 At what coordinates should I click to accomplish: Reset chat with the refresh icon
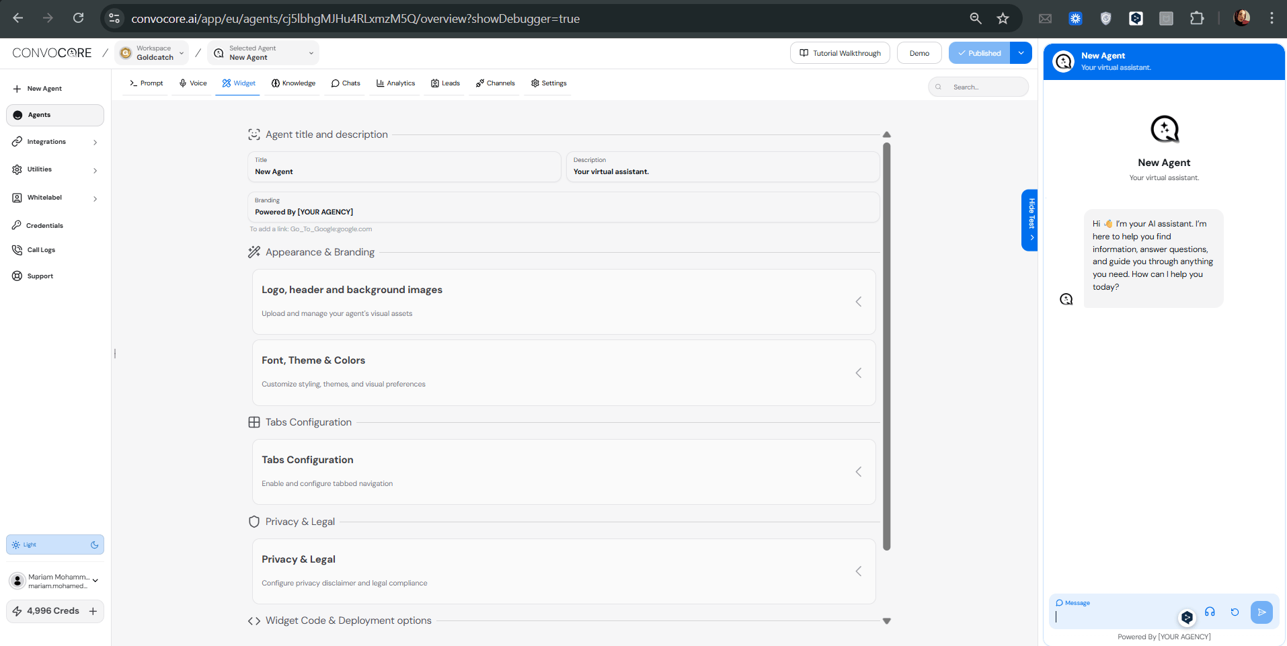(1235, 612)
